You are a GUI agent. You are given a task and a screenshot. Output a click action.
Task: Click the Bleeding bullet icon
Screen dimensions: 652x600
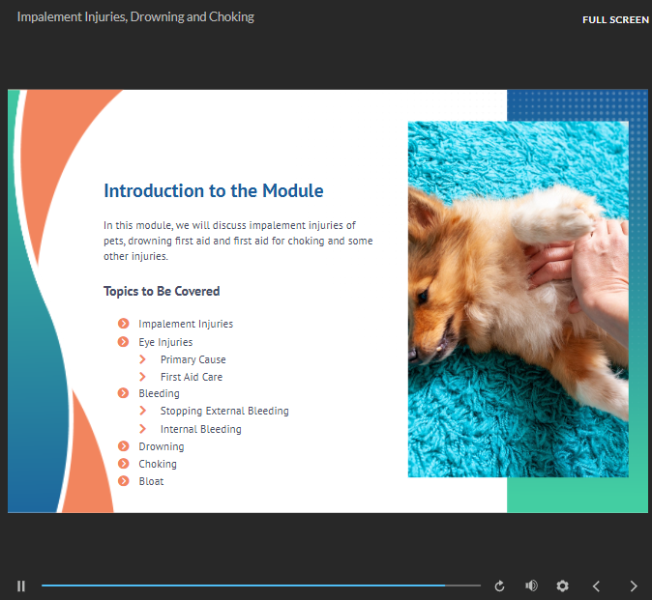pos(123,393)
